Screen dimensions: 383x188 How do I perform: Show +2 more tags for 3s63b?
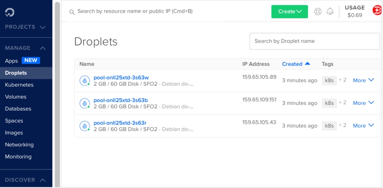point(343,102)
